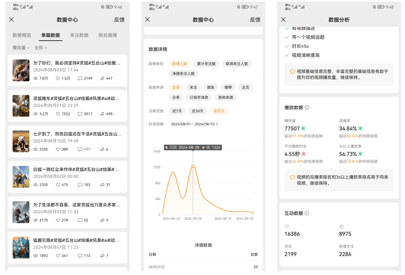Image resolution: width=405 pixels, height=275 pixels.
Task: Tap the share icon showing 447
Action: pyautogui.click(x=102, y=78)
